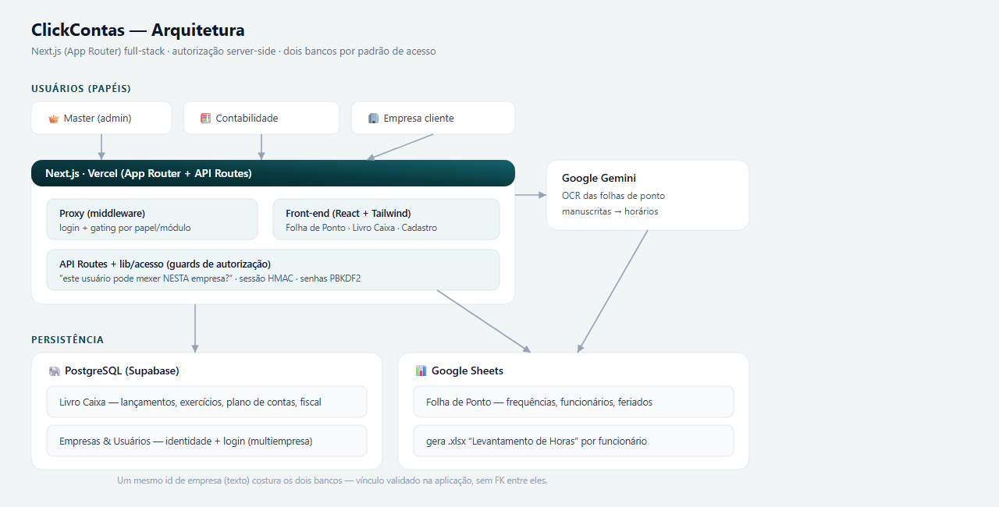Select the Empresas & Usuários row

click(x=207, y=441)
